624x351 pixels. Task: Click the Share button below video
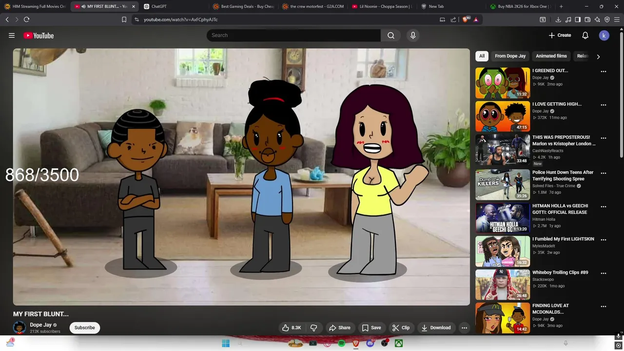coord(339,328)
